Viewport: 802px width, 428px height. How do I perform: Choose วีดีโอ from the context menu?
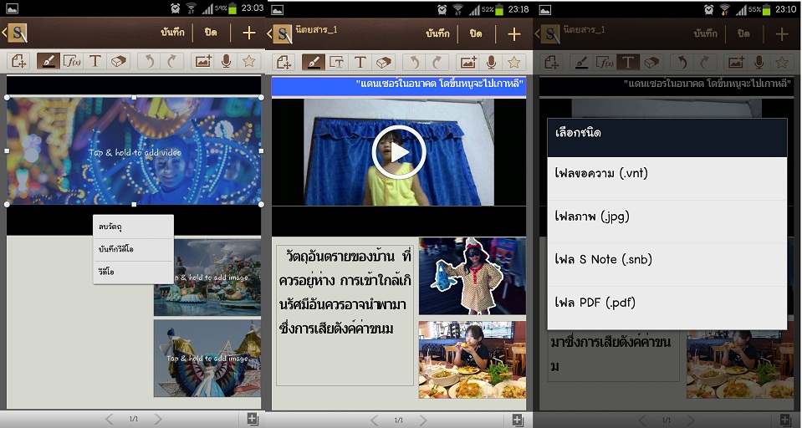tap(133, 272)
